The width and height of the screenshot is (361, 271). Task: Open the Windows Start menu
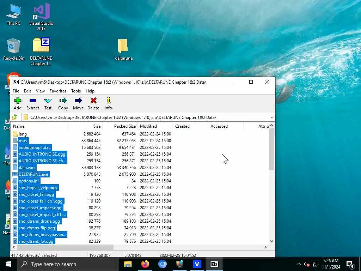8,264
